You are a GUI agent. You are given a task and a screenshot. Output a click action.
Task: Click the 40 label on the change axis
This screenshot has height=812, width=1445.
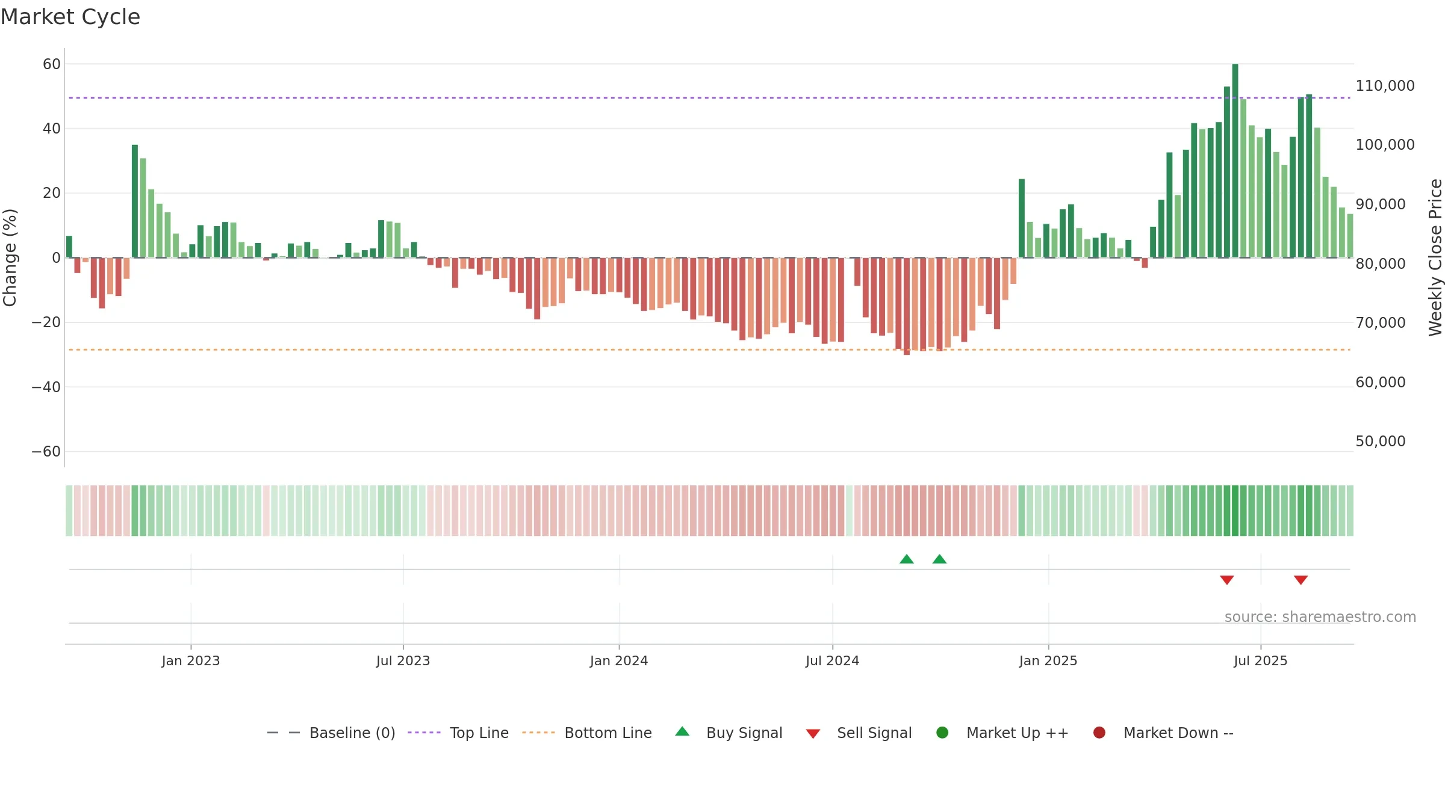[52, 129]
